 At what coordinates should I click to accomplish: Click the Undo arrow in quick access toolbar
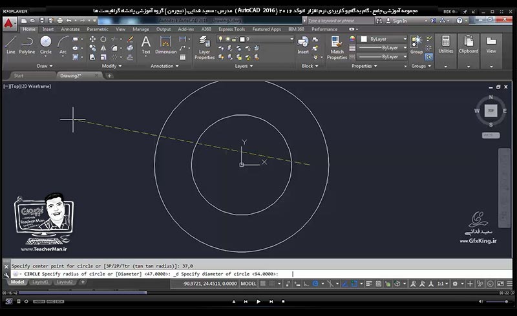[x=69, y=21]
